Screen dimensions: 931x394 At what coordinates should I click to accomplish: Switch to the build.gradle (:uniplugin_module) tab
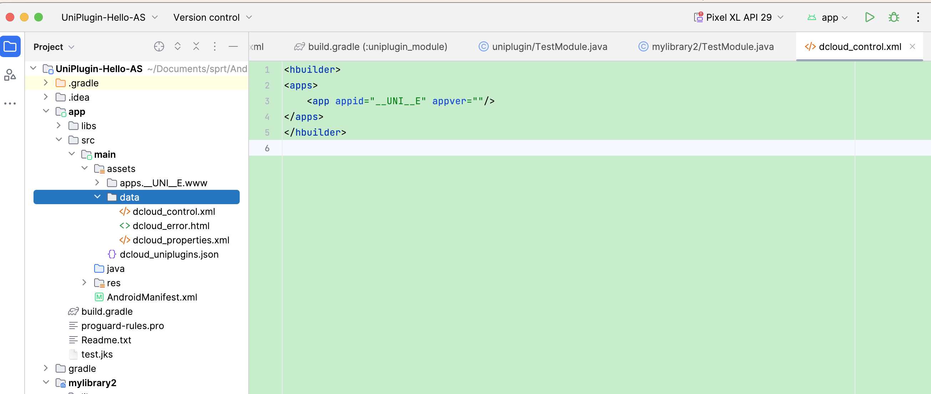coord(371,47)
